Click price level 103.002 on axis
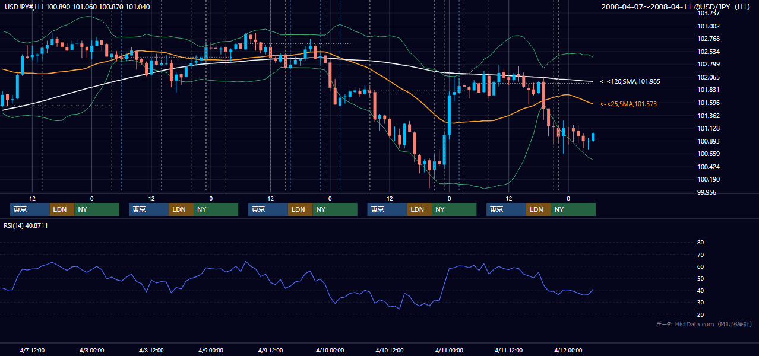The image size is (759, 356). point(708,26)
